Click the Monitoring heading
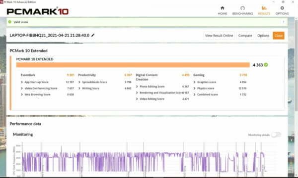The image size is (298, 178). tap(23, 134)
